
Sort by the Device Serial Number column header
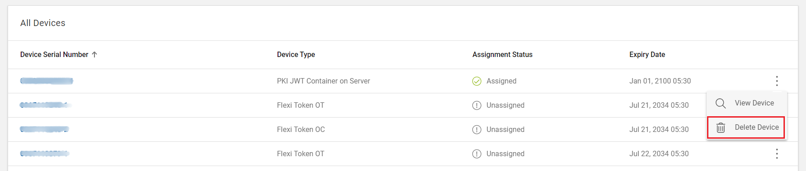click(54, 54)
